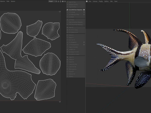Select the UV Straighten command

click(x=75, y=42)
